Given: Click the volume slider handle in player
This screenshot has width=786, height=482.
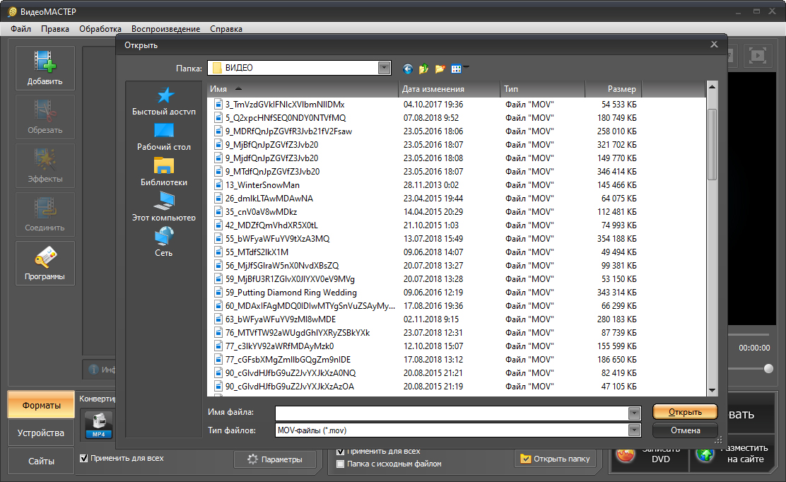Looking at the screenshot, I should pos(768,368).
